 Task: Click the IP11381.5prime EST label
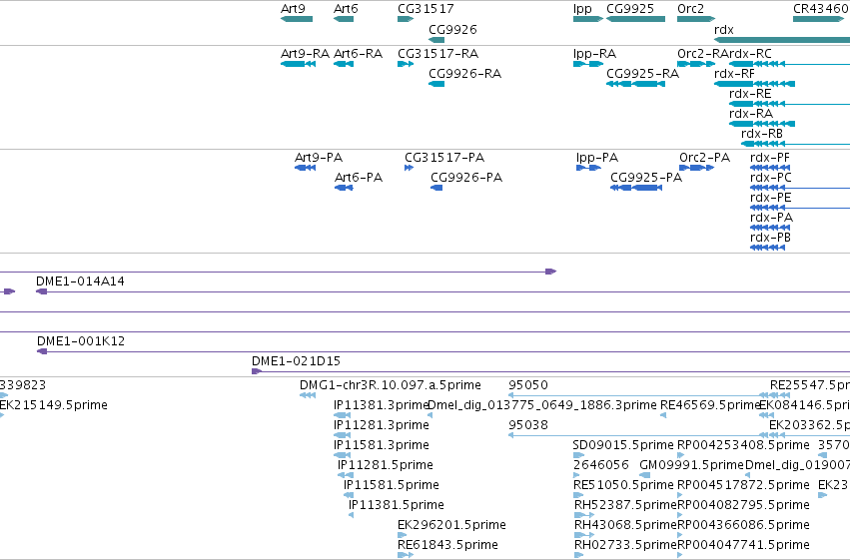coord(397,505)
